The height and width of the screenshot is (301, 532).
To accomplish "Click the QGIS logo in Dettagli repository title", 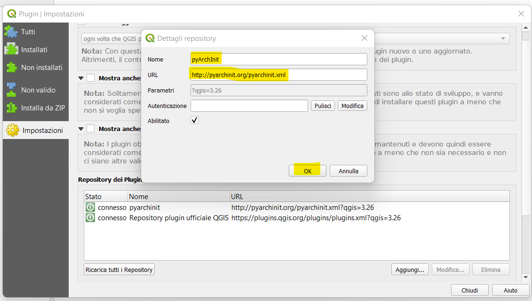I will click(x=150, y=38).
